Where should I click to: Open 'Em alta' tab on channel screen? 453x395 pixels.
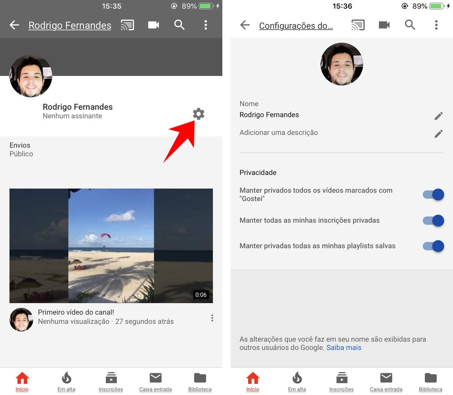(x=66, y=382)
